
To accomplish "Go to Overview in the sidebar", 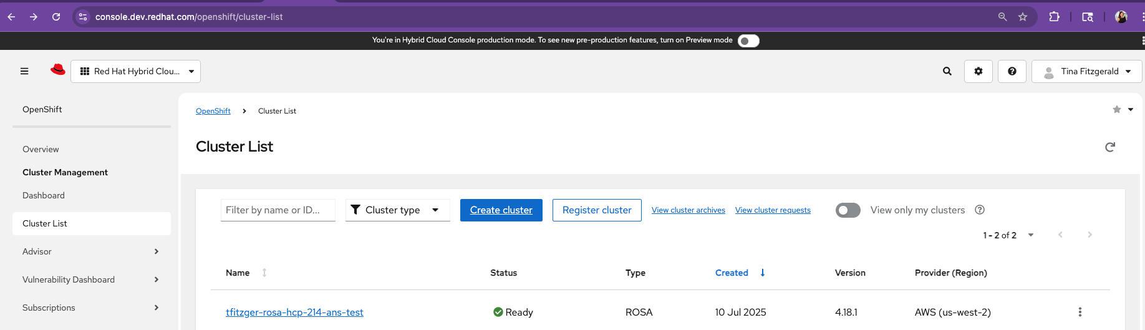I will pos(41,149).
